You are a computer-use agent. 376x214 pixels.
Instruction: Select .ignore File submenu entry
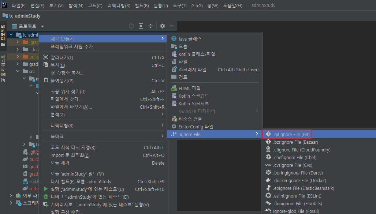click(215, 134)
